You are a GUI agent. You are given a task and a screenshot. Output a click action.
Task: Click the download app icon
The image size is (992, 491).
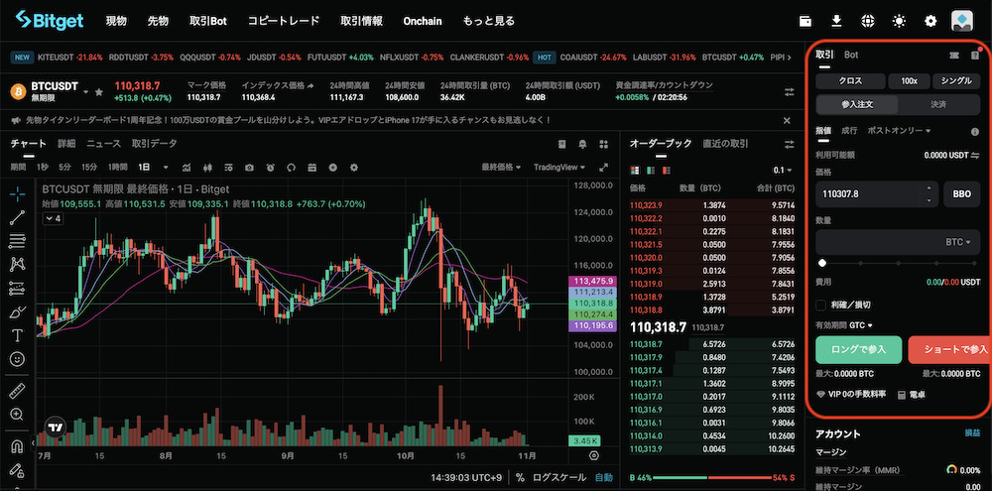pos(836,21)
